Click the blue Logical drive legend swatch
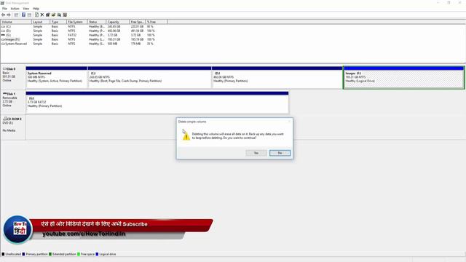This screenshot has width=466, height=262. 97,254
